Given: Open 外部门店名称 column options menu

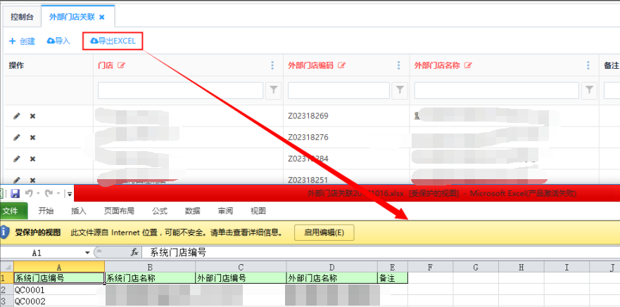Looking at the screenshot, I should pyautogui.click(x=588, y=65).
